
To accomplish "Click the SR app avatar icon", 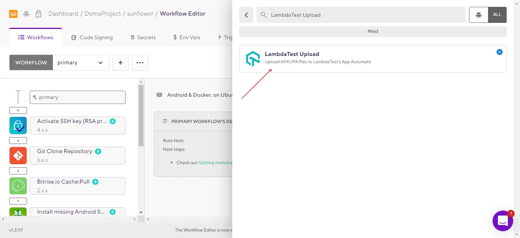I will pyautogui.click(x=13, y=14).
